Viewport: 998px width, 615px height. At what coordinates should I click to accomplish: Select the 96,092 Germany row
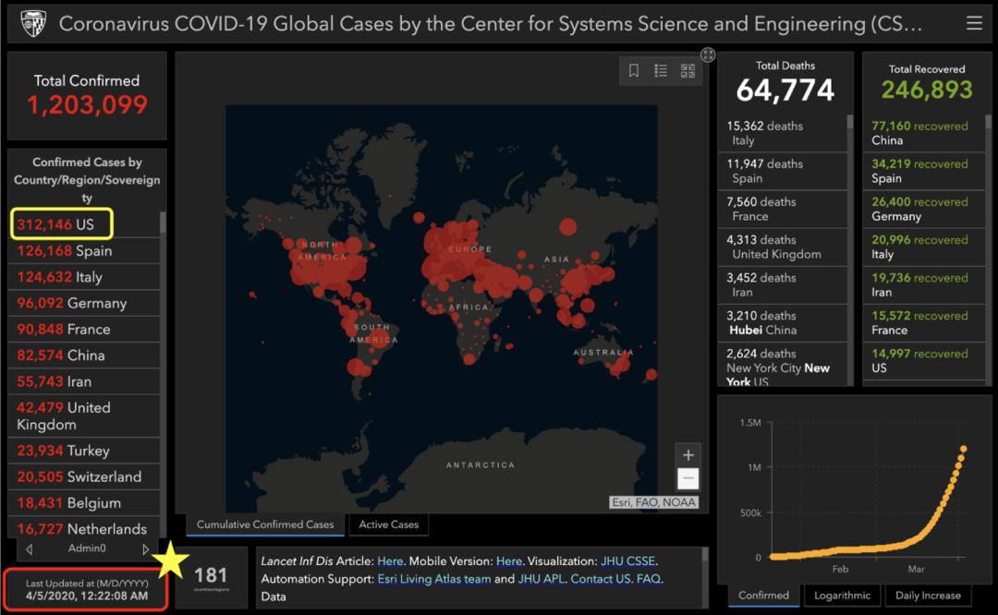point(83,303)
